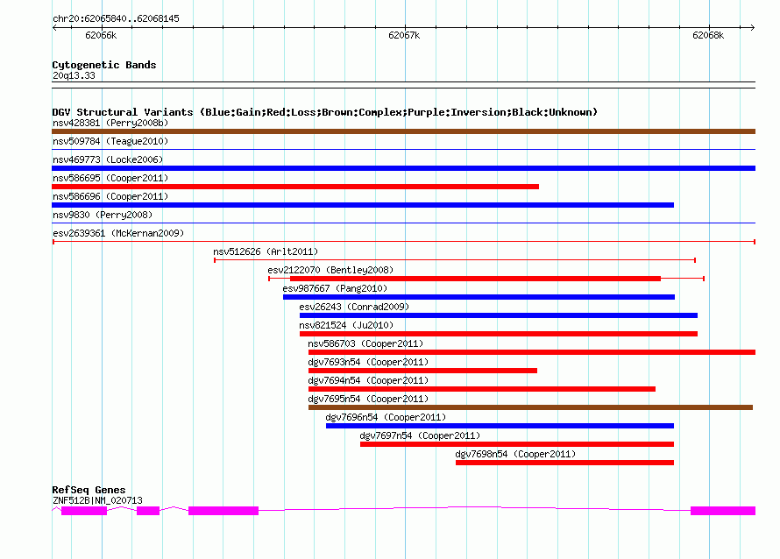Click the 62067k ruler label
Viewport: 780px width, 559px height.
[404, 35]
